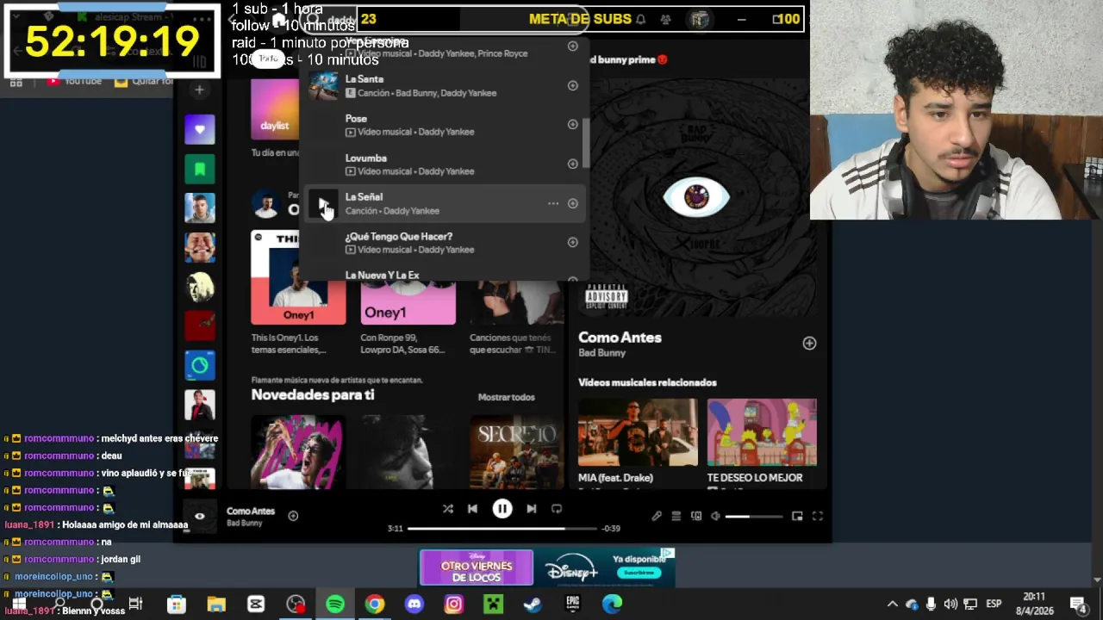
Task: Open the TE DESEO LO MEJOR music video
Action: coord(762,432)
